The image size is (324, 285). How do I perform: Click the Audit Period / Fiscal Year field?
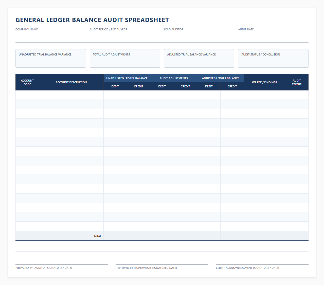125,35
